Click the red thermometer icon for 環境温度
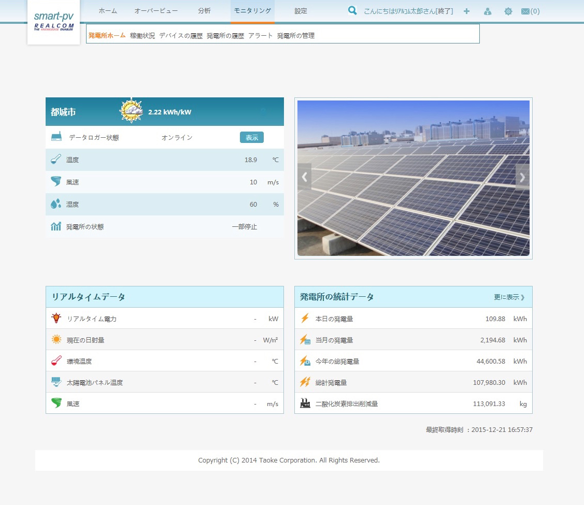 click(x=56, y=360)
